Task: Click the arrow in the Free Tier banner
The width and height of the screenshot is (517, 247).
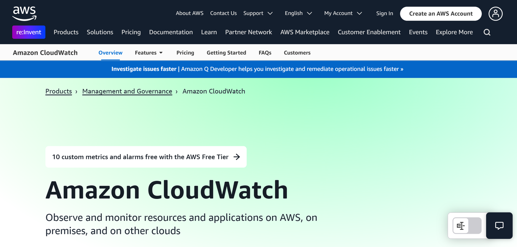Action: tap(237, 157)
